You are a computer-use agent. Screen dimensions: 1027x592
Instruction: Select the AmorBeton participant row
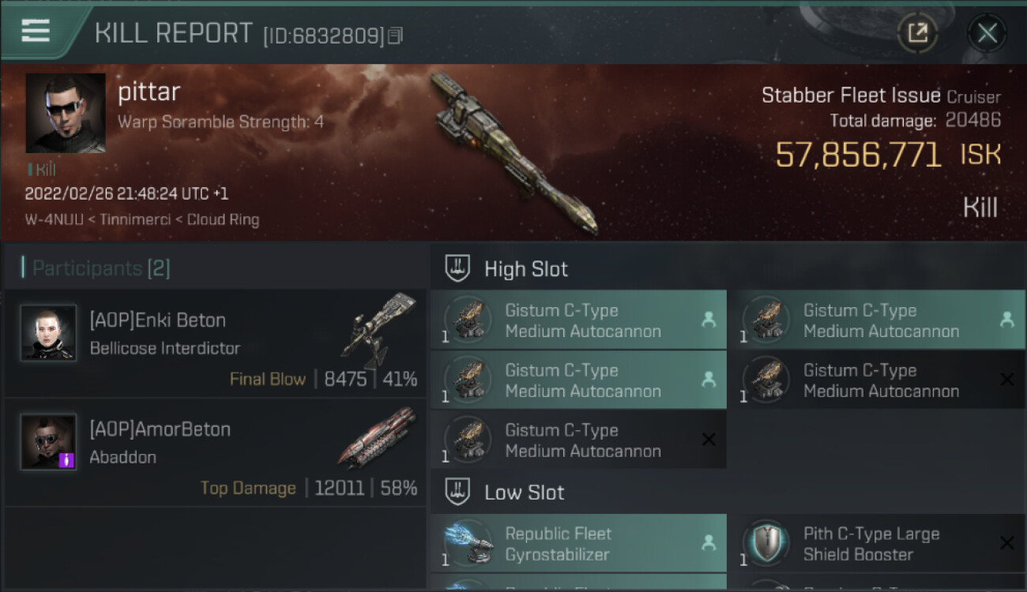(215, 452)
